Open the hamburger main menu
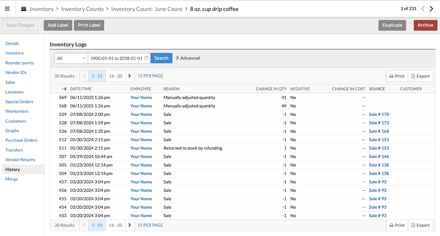The image size is (440, 236). click(7, 9)
